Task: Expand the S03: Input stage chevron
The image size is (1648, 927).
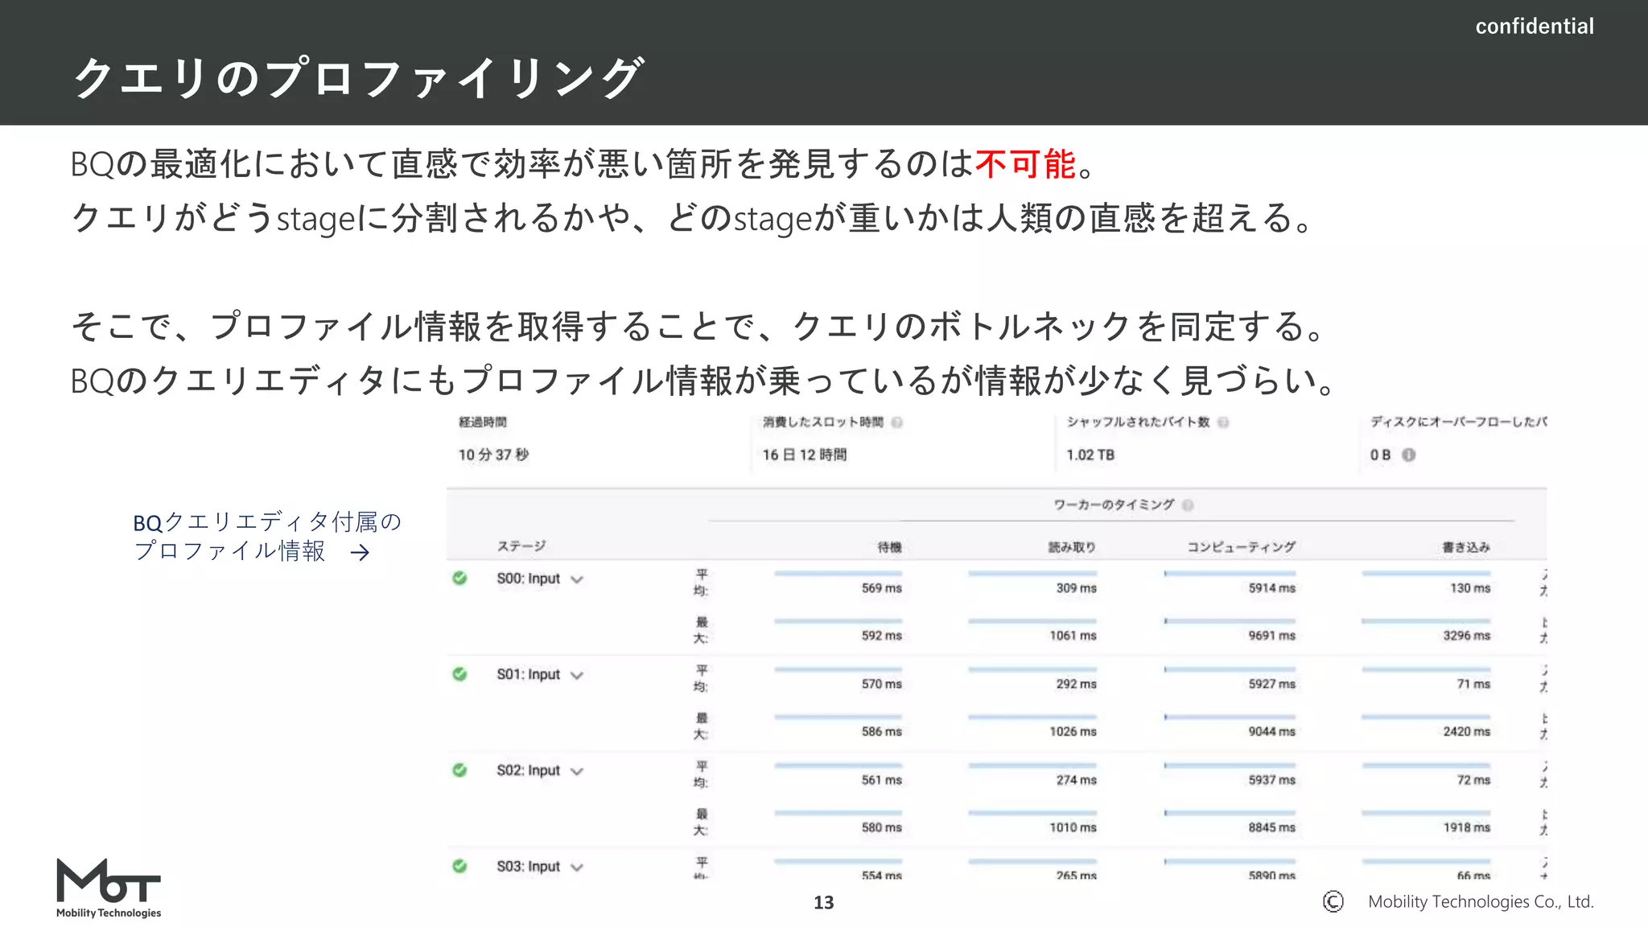Action: click(577, 867)
